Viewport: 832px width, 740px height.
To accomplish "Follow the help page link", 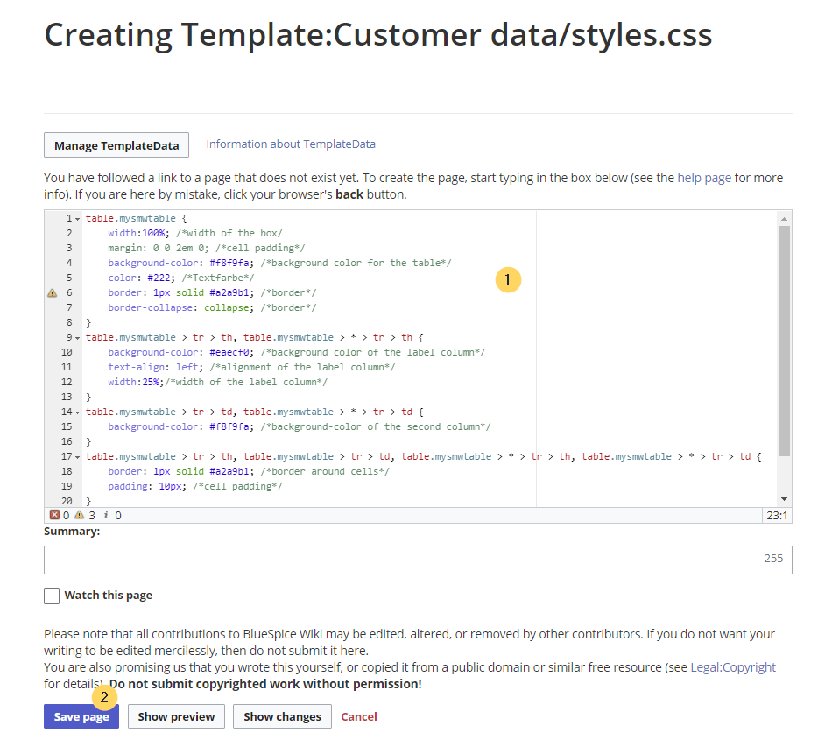I will 704,178.
